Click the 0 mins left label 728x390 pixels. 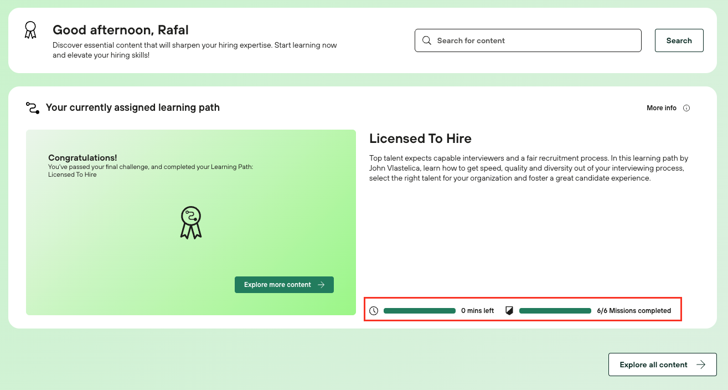point(477,311)
